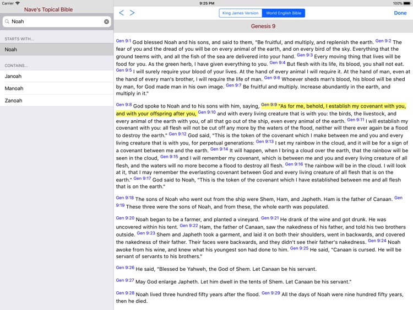413x310 pixels.
Task: Open the Janoah topic
Action: pyautogui.click(x=57, y=76)
